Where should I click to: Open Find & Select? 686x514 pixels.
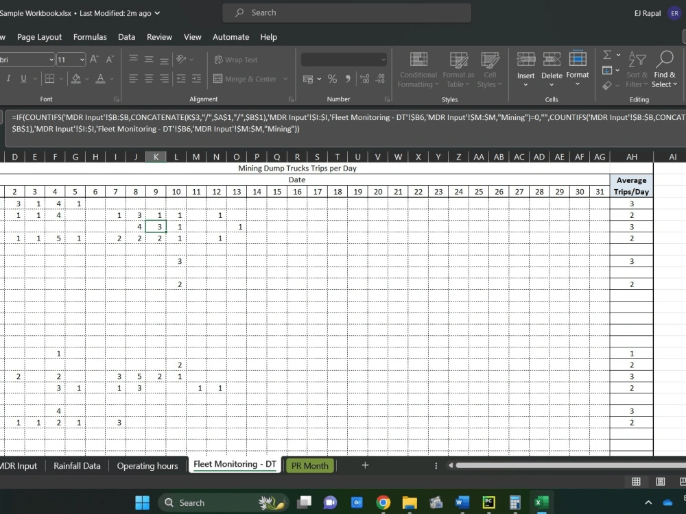pos(665,69)
